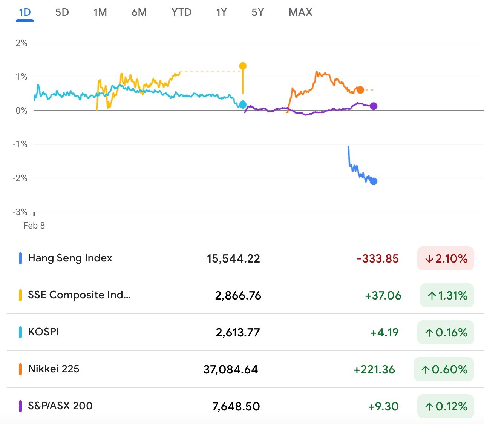Click the green 0.12% change badge

click(446, 406)
